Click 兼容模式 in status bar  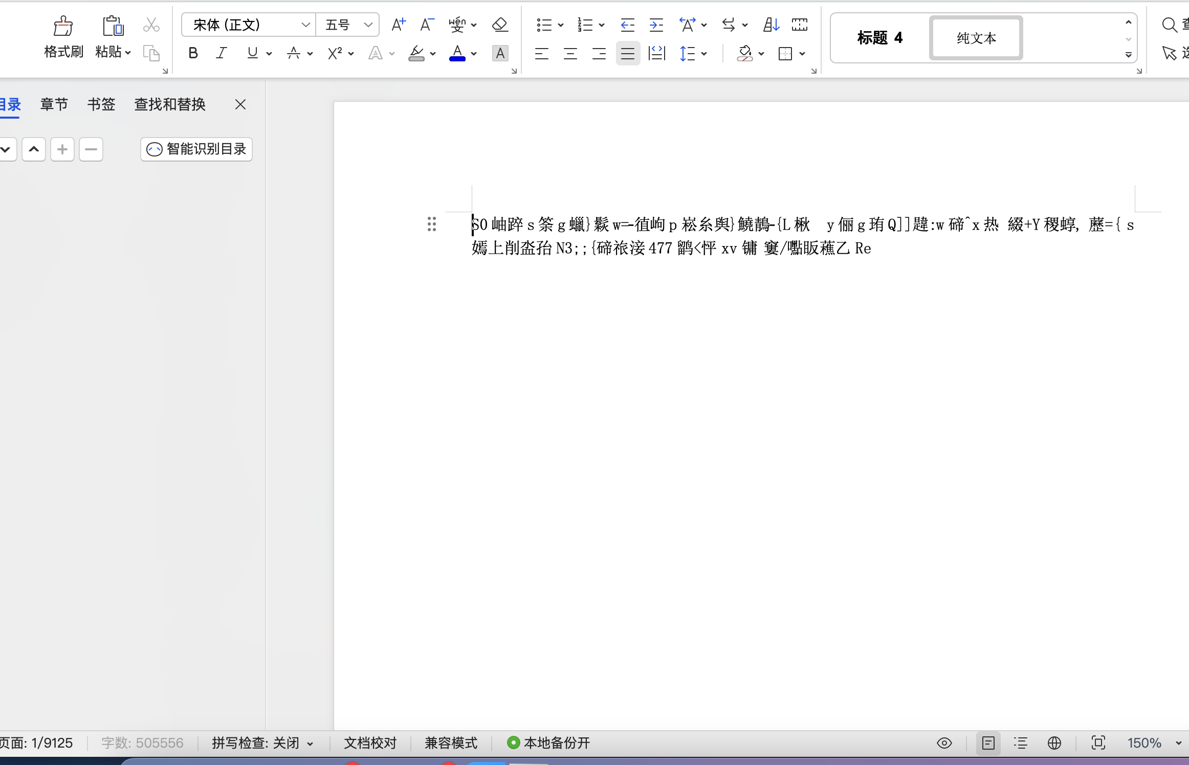tap(451, 742)
